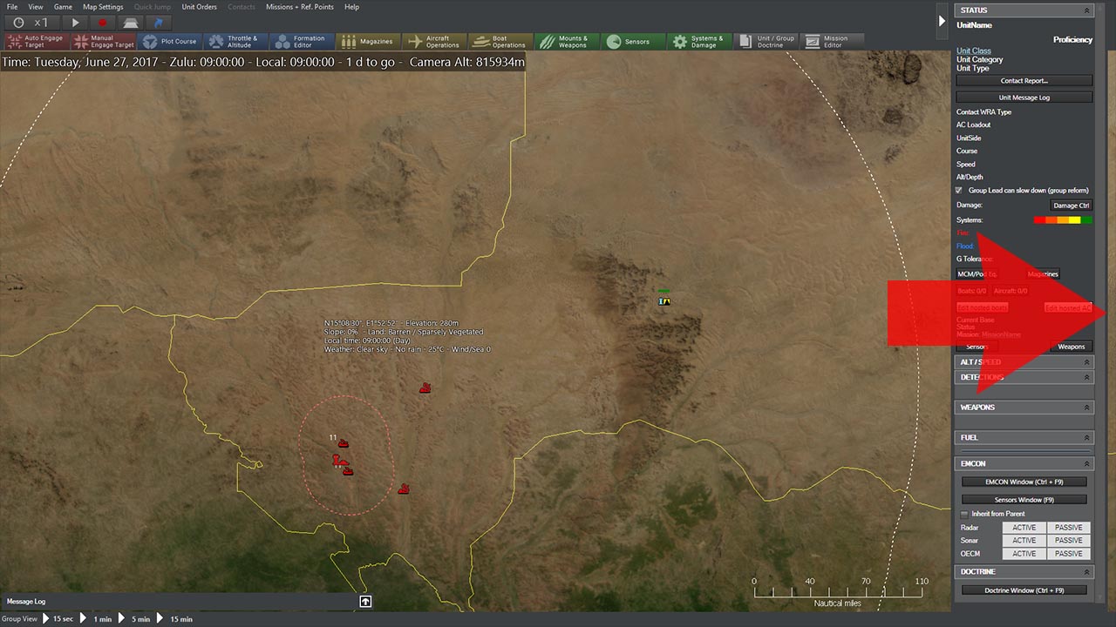Open Unit / Group Doctrine

click(x=766, y=42)
